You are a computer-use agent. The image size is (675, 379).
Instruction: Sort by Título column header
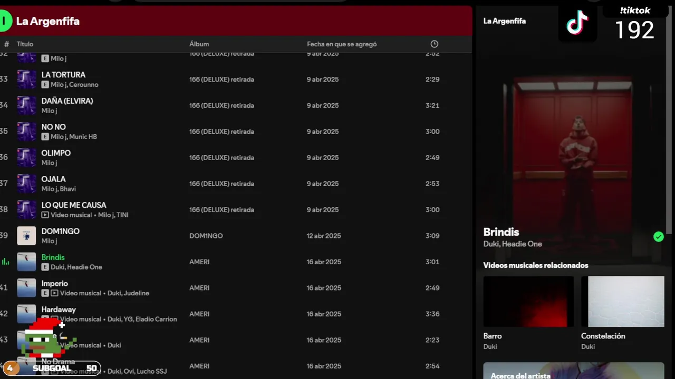click(x=25, y=44)
